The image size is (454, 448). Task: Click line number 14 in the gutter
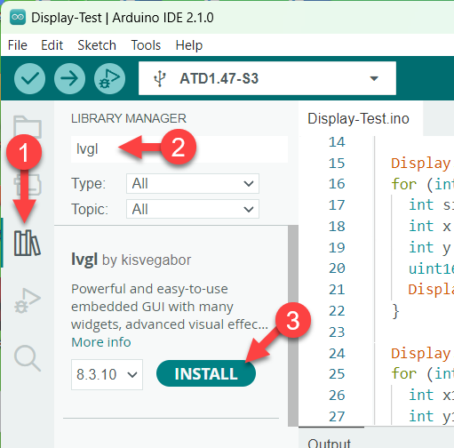pos(337,142)
